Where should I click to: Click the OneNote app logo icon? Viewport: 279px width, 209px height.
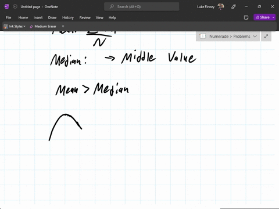(x=6, y=6)
